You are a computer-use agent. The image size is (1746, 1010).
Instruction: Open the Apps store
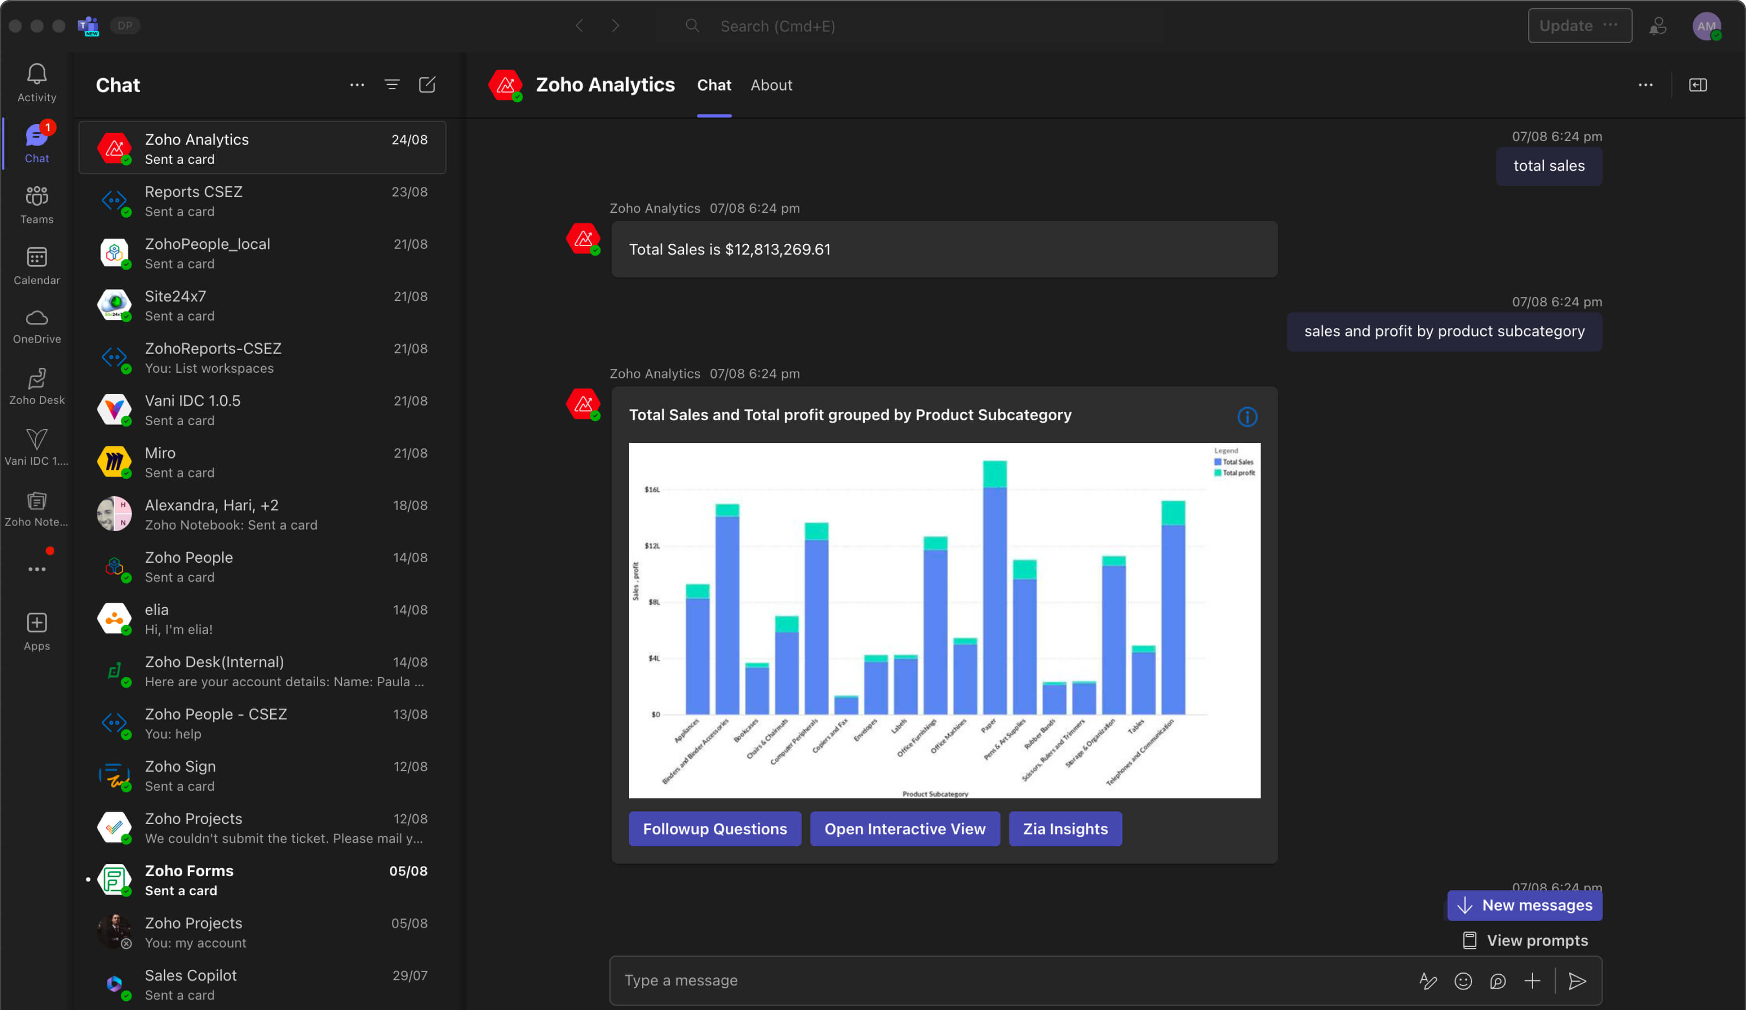(37, 631)
